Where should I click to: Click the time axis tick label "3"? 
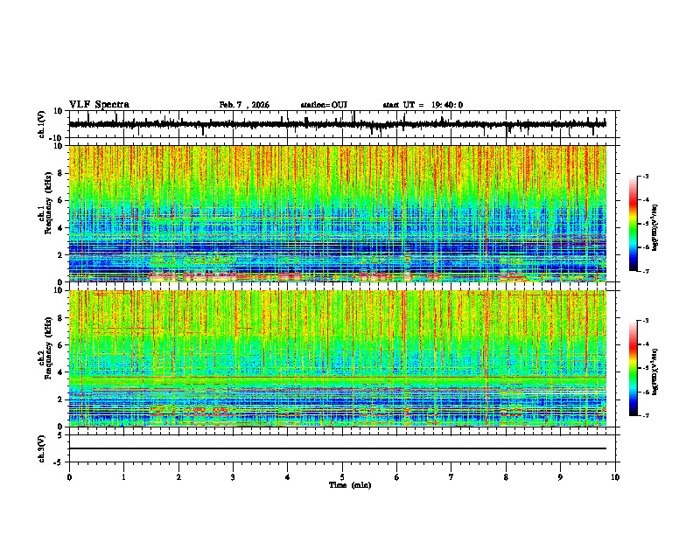click(x=233, y=477)
